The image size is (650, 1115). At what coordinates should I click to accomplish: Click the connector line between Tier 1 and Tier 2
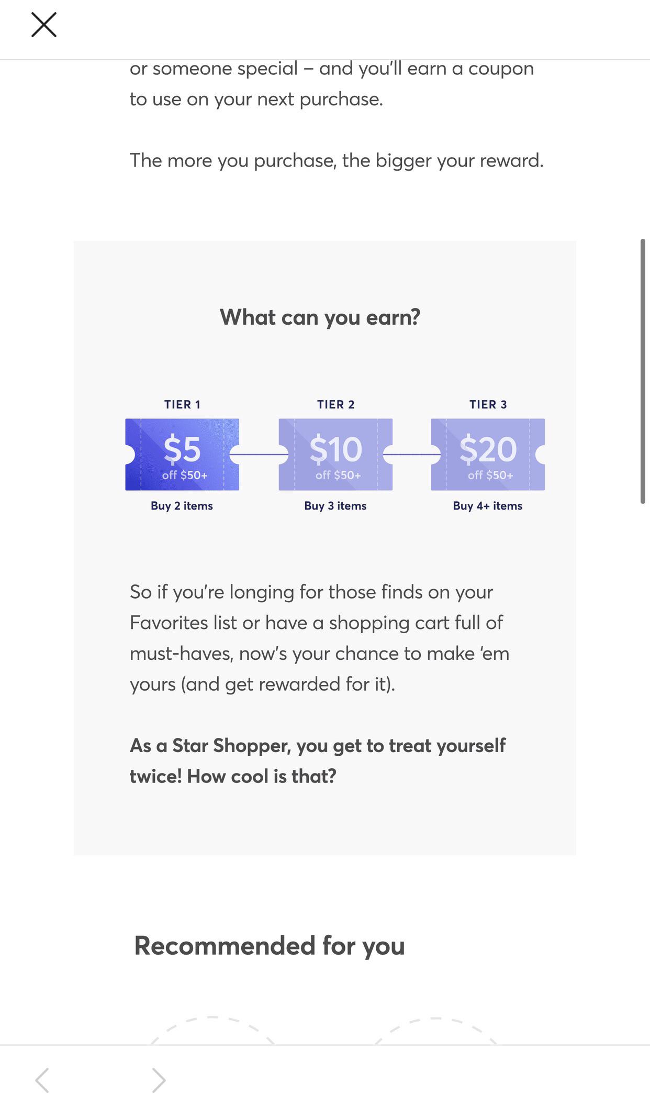tap(259, 454)
